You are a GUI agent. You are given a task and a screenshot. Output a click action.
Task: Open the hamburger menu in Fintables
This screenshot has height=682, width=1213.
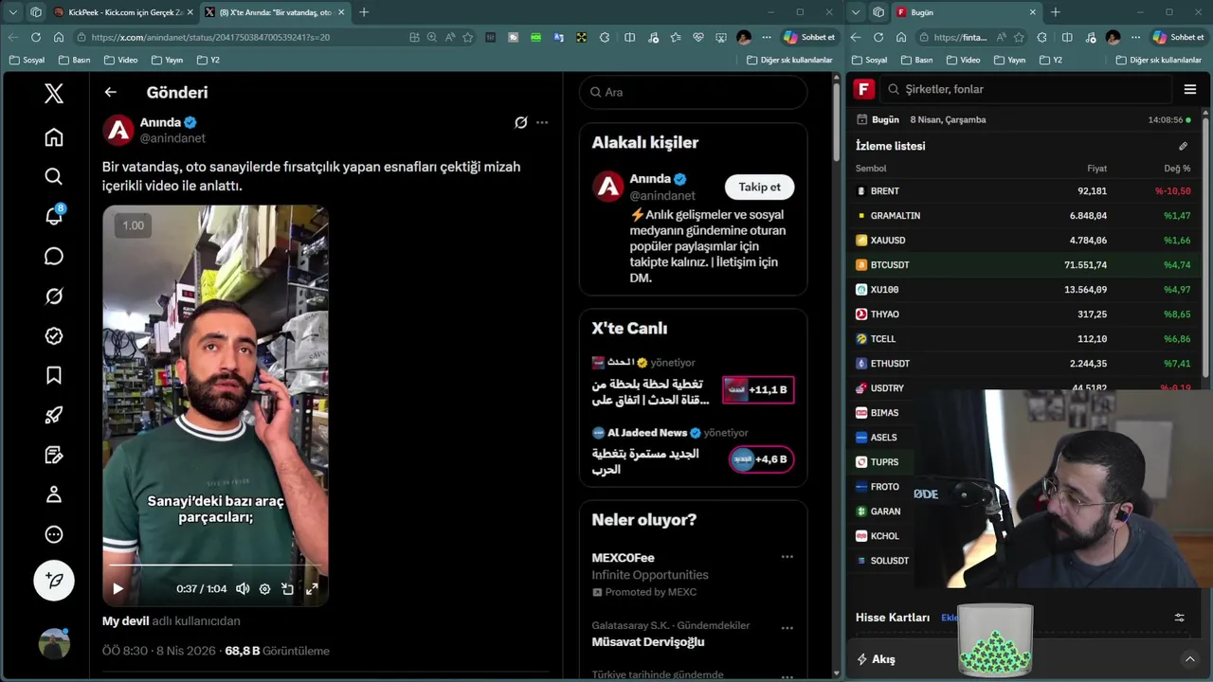pyautogui.click(x=1190, y=89)
